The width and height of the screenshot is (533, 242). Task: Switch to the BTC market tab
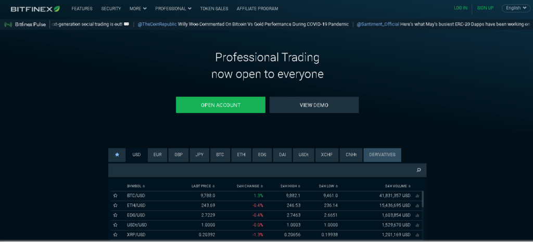(x=220, y=155)
